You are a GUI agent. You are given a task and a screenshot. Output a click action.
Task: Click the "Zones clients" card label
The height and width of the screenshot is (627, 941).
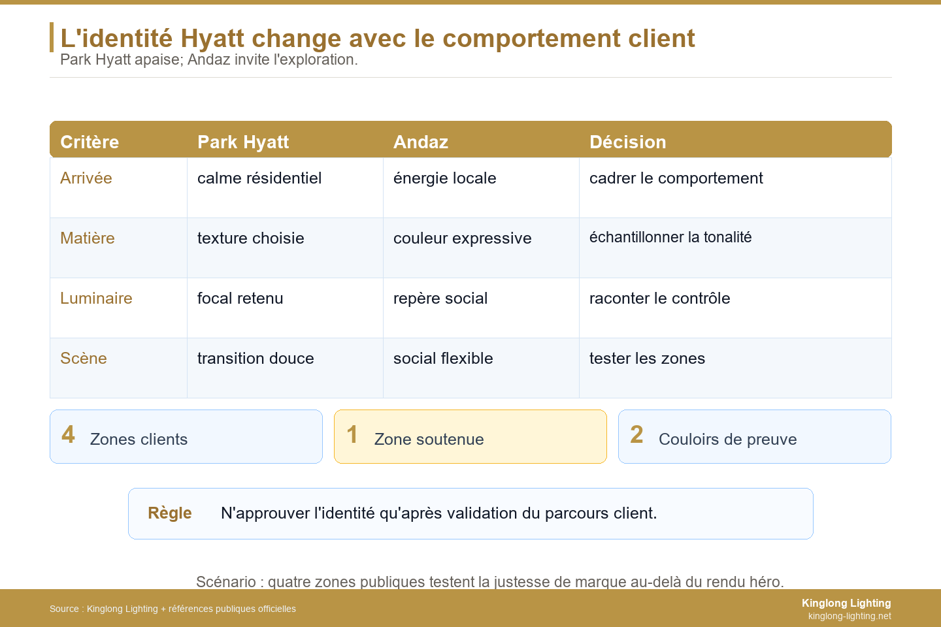(x=139, y=440)
